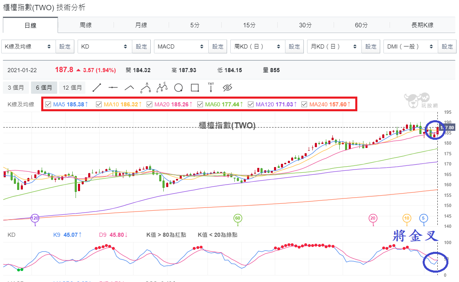Choose the ABCD wave drawing tool

[162, 87]
